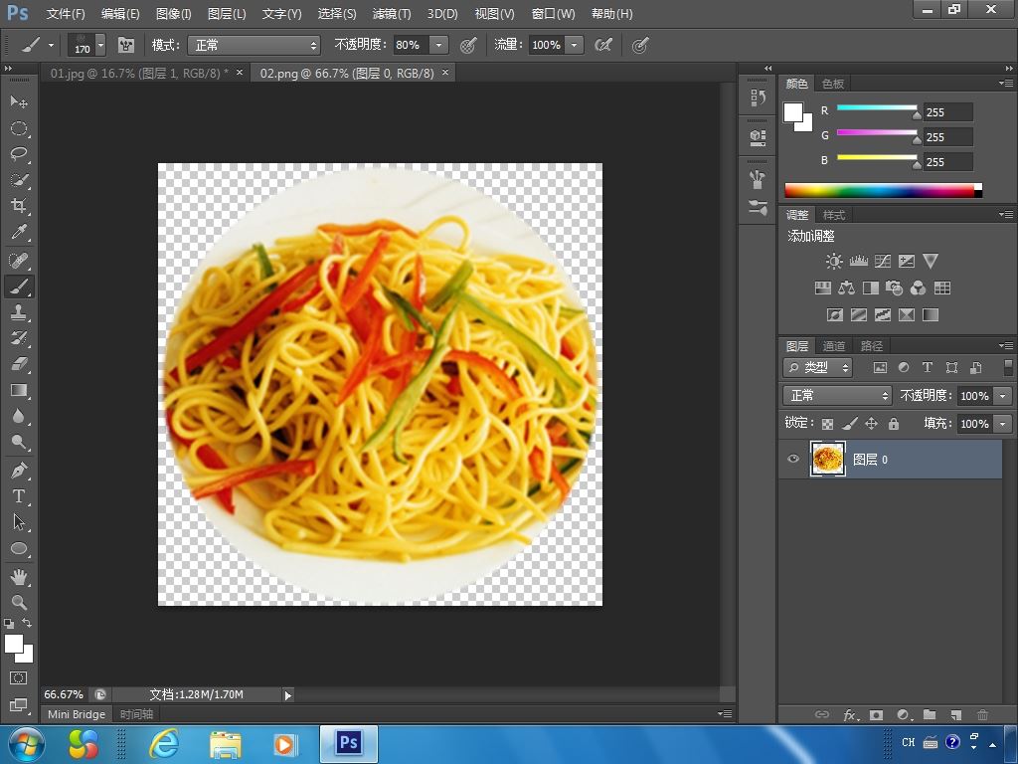Select the Hand tool

click(x=19, y=577)
